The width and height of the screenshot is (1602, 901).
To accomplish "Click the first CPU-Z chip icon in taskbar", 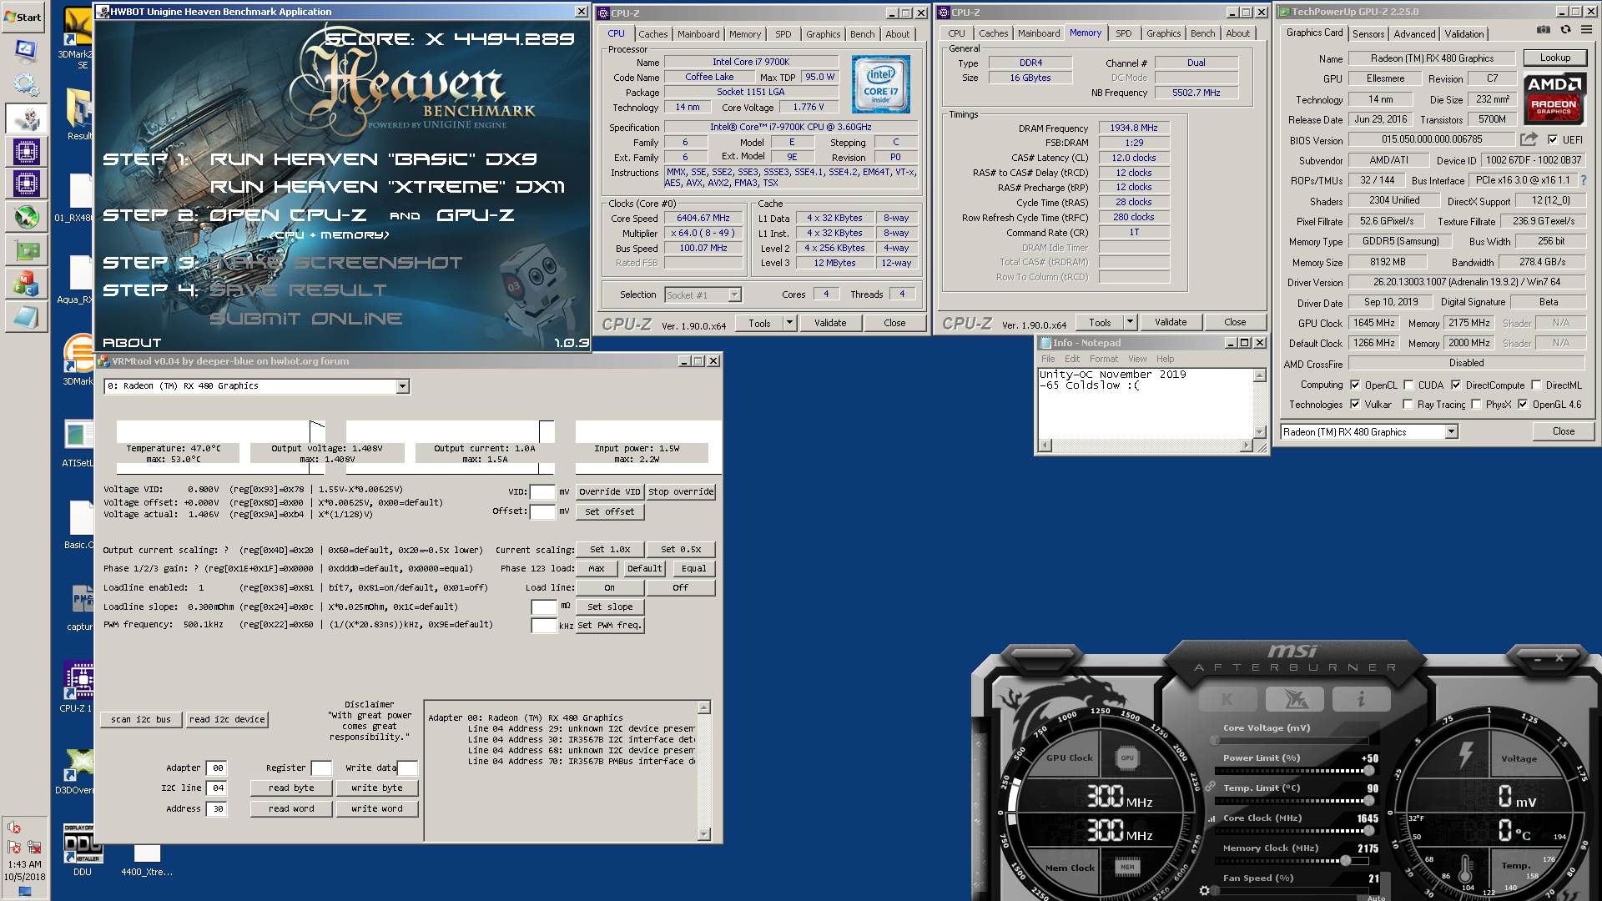I will click(26, 152).
